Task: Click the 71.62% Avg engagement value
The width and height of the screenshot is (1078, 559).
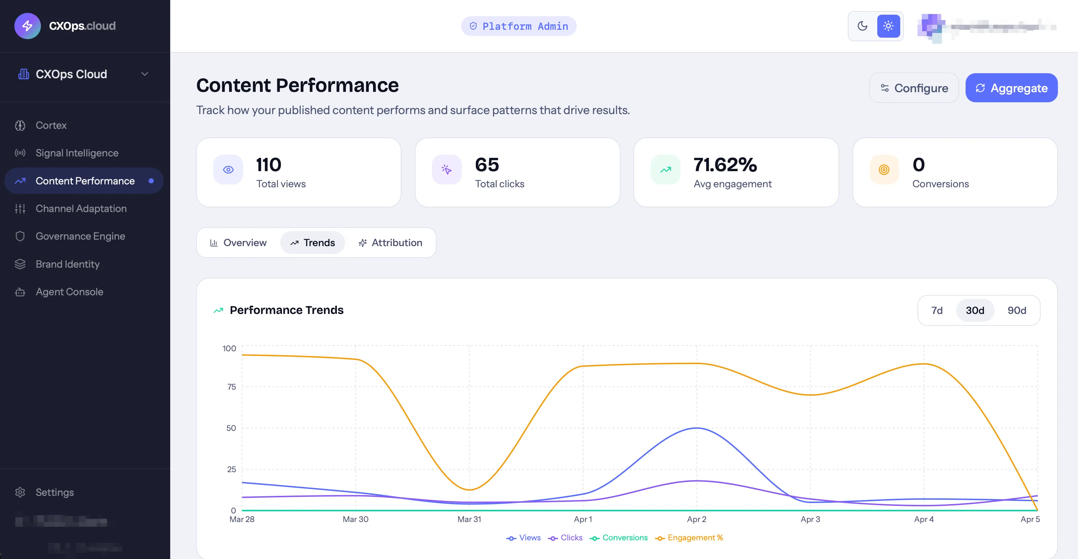Action: click(x=725, y=165)
